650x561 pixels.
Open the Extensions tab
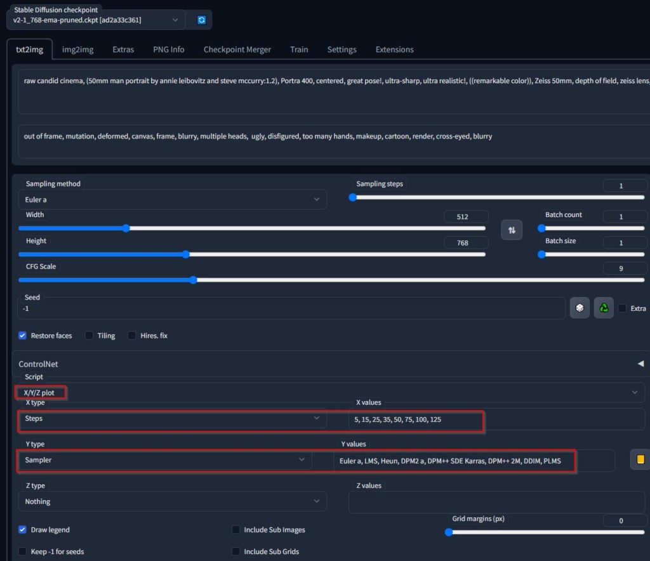(394, 49)
